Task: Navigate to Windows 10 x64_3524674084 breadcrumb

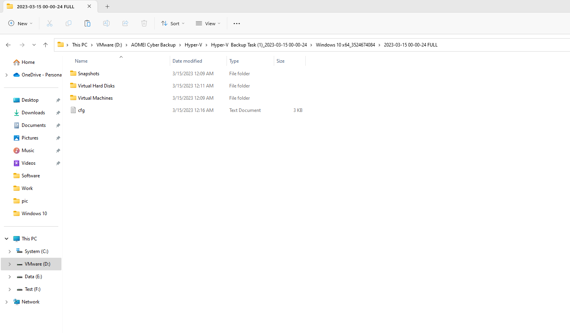Action: [x=345, y=45]
